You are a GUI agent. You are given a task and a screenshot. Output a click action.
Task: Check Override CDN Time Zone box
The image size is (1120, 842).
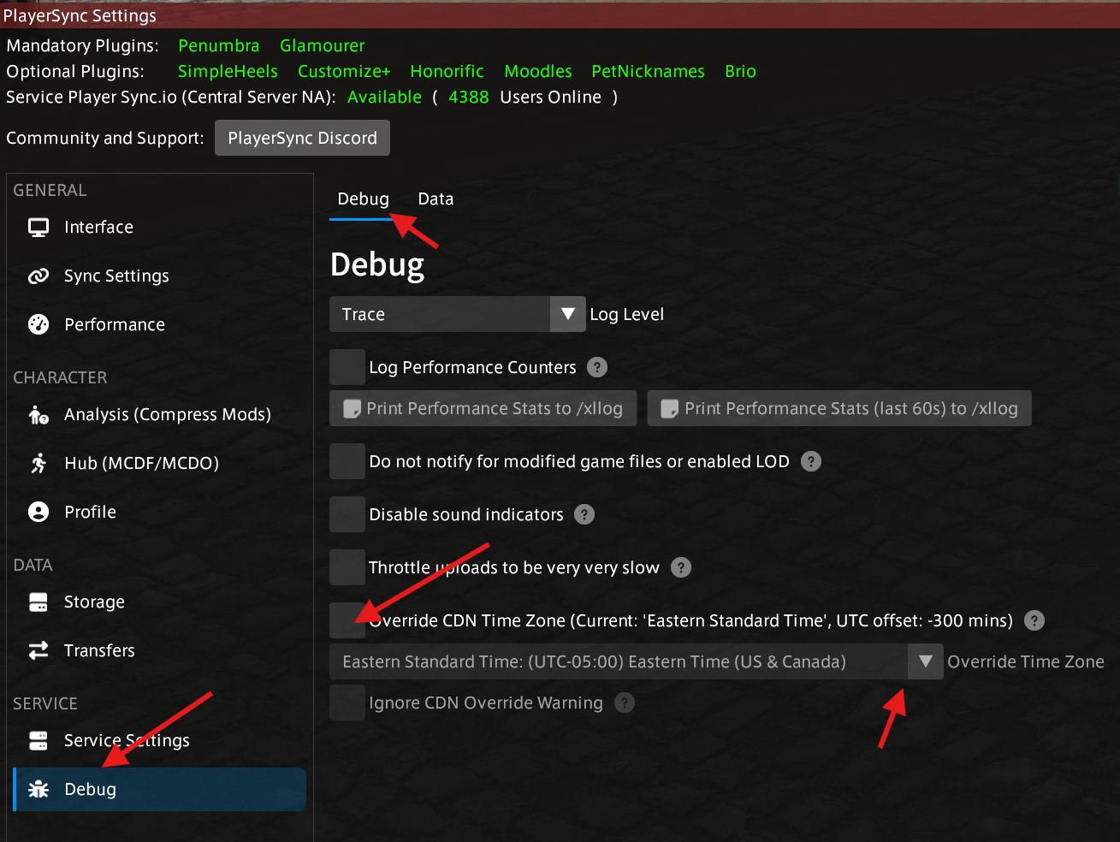pyautogui.click(x=347, y=620)
